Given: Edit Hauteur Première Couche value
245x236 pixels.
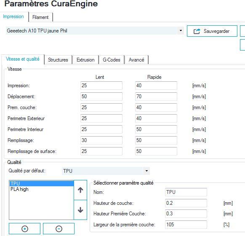Looking at the screenshot, I should [x=186, y=214].
